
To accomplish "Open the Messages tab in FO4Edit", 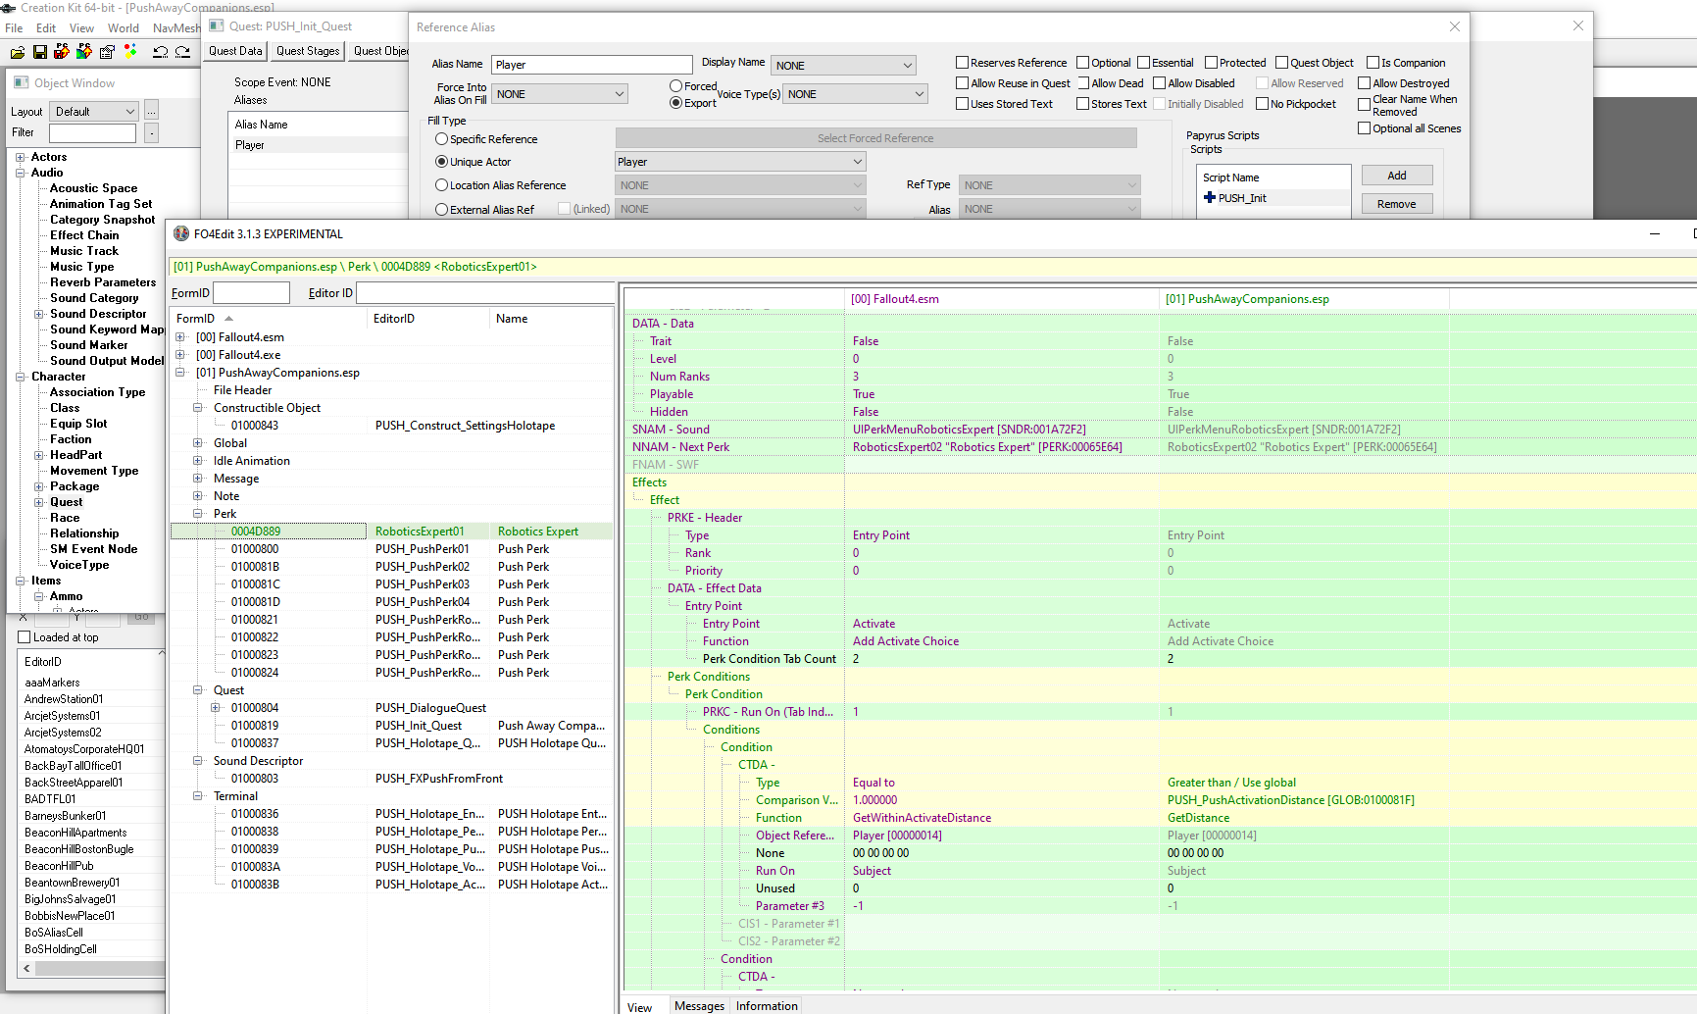I will 699,1006.
